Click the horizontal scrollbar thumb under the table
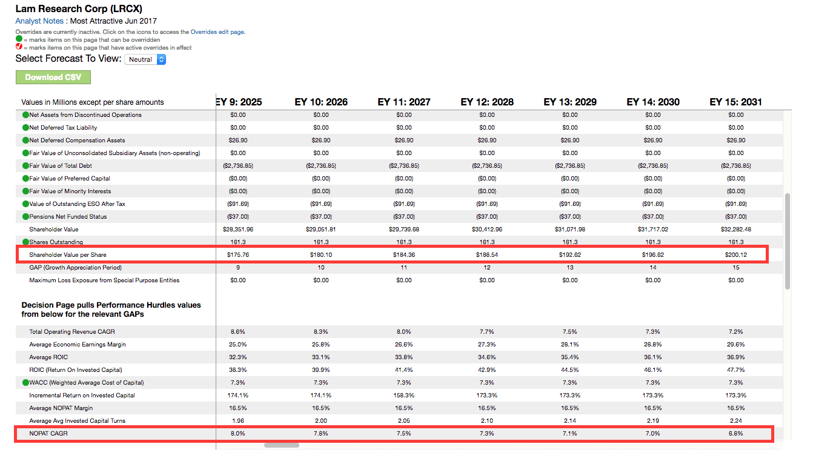 (282, 445)
